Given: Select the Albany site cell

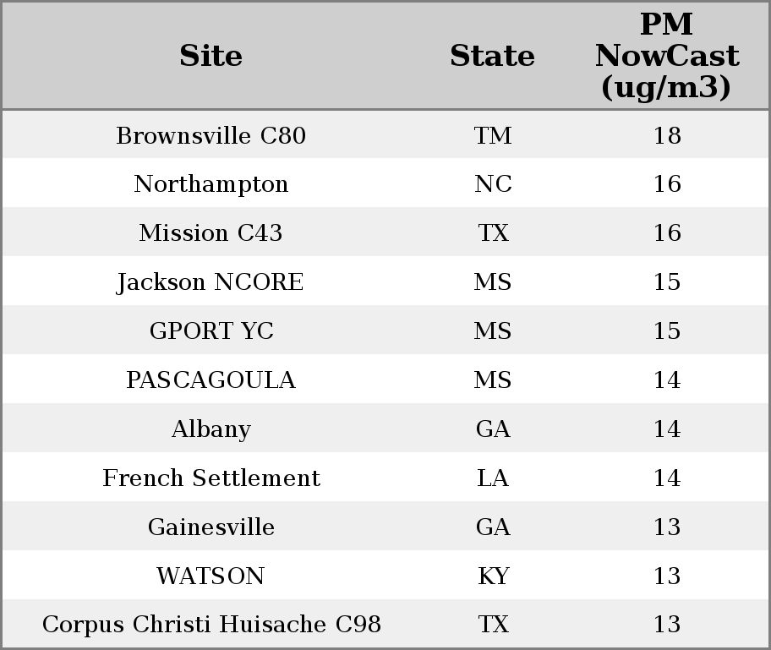Looking at the screenshot, I should click(x=211, y=429).
